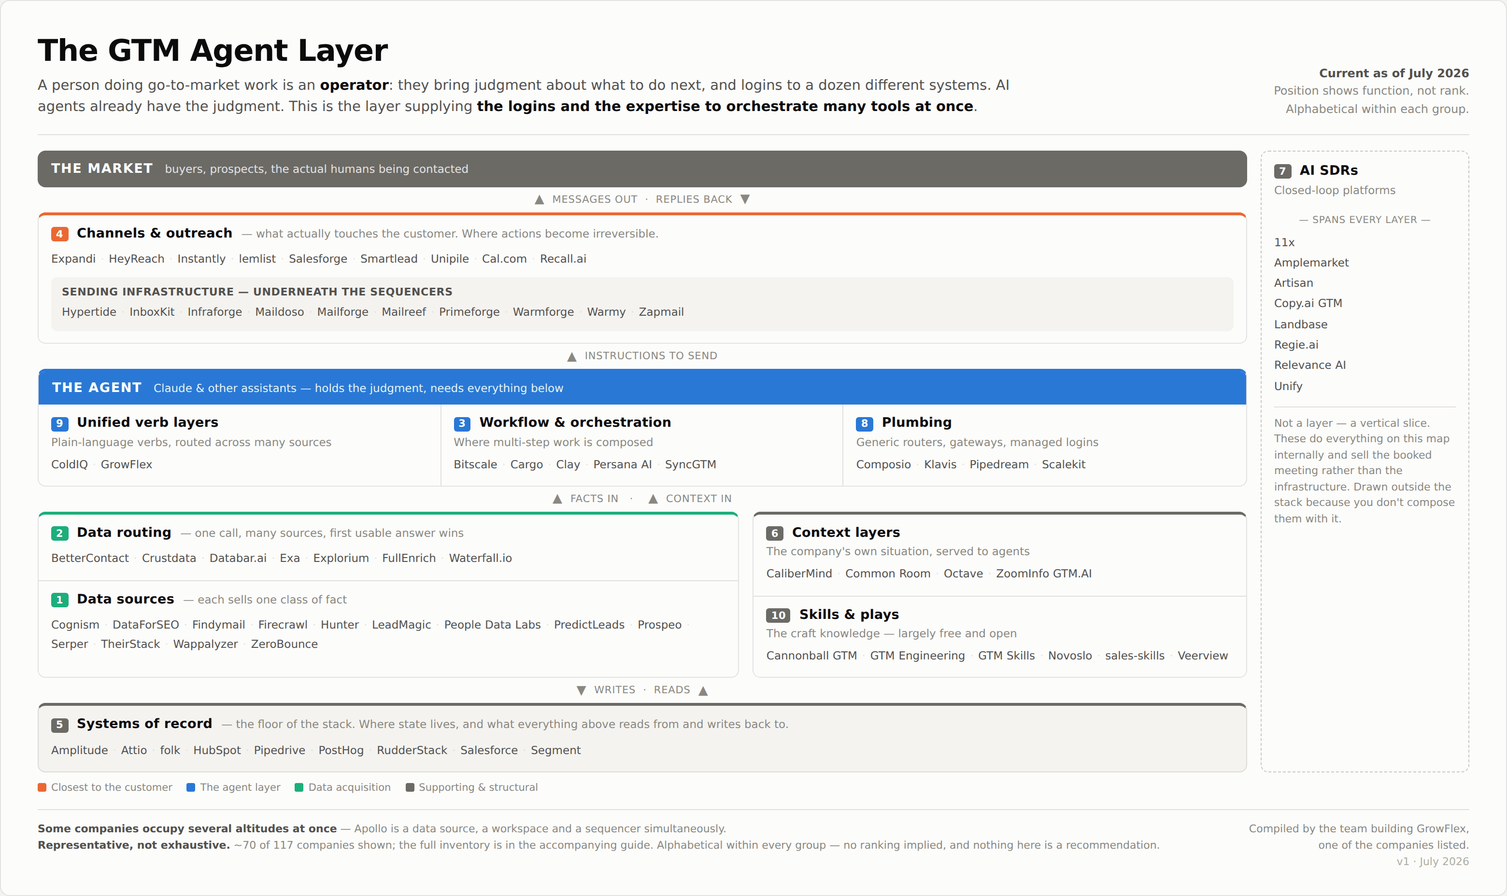
Task: Click Regie.ai in the AI SDRs list
Action: [x=1296, y=345]
